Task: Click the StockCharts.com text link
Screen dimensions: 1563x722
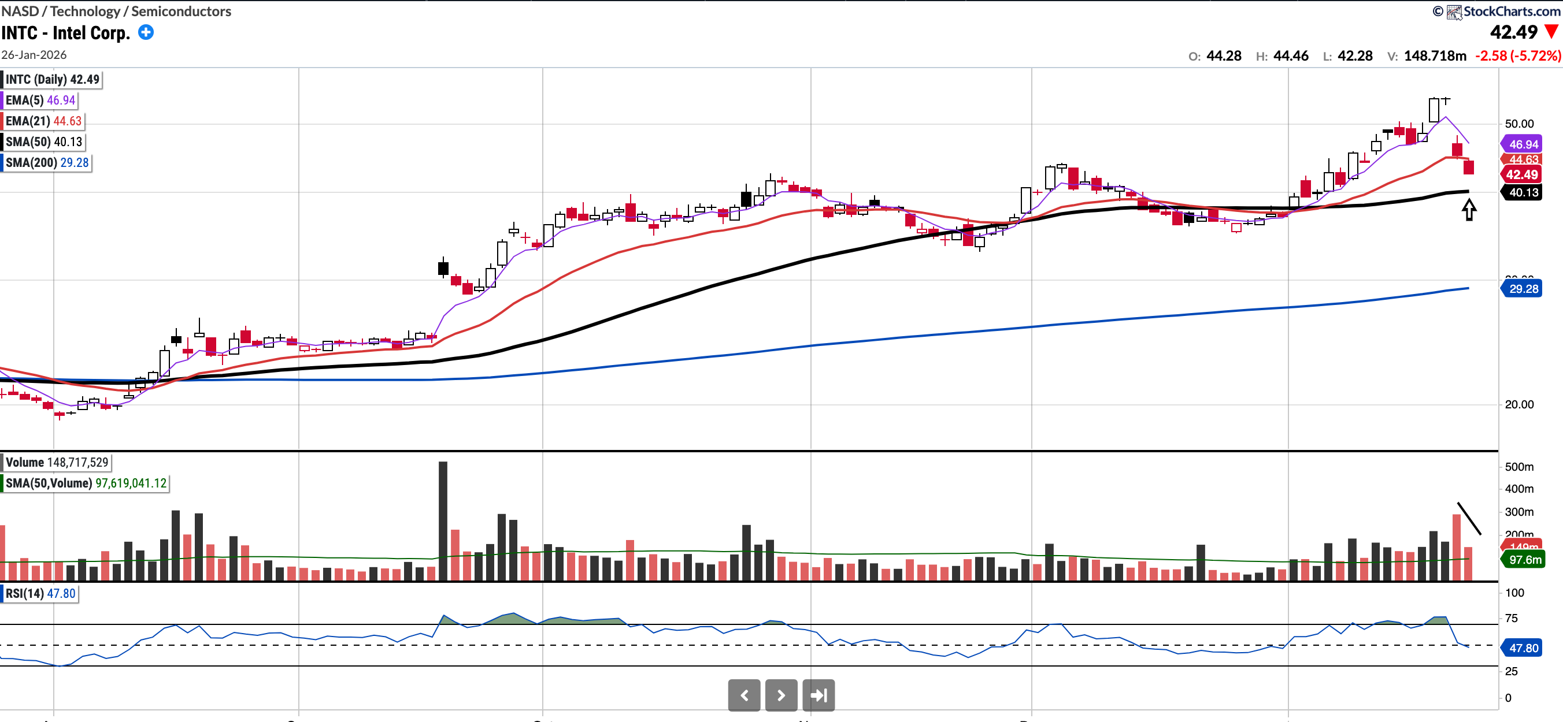Action: click(1512, 11)
